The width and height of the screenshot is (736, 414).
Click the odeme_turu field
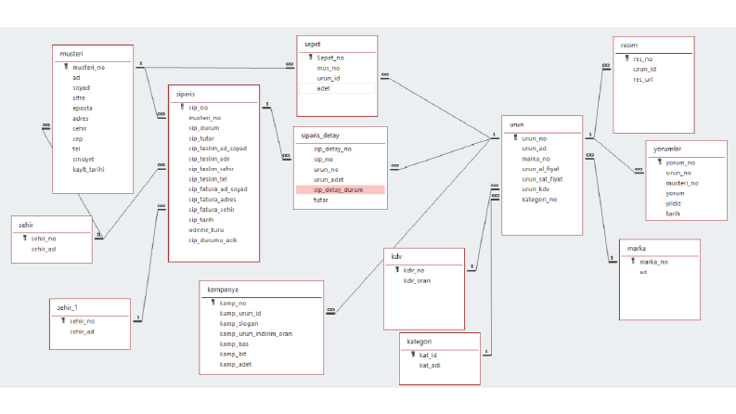(206, 230)
